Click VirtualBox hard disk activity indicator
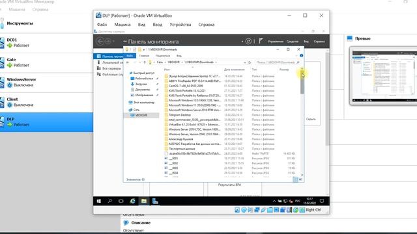417x234 pixels. pyautogui.click(x=237, y=210)
